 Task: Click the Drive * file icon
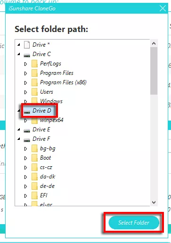(x=27, y=45)
